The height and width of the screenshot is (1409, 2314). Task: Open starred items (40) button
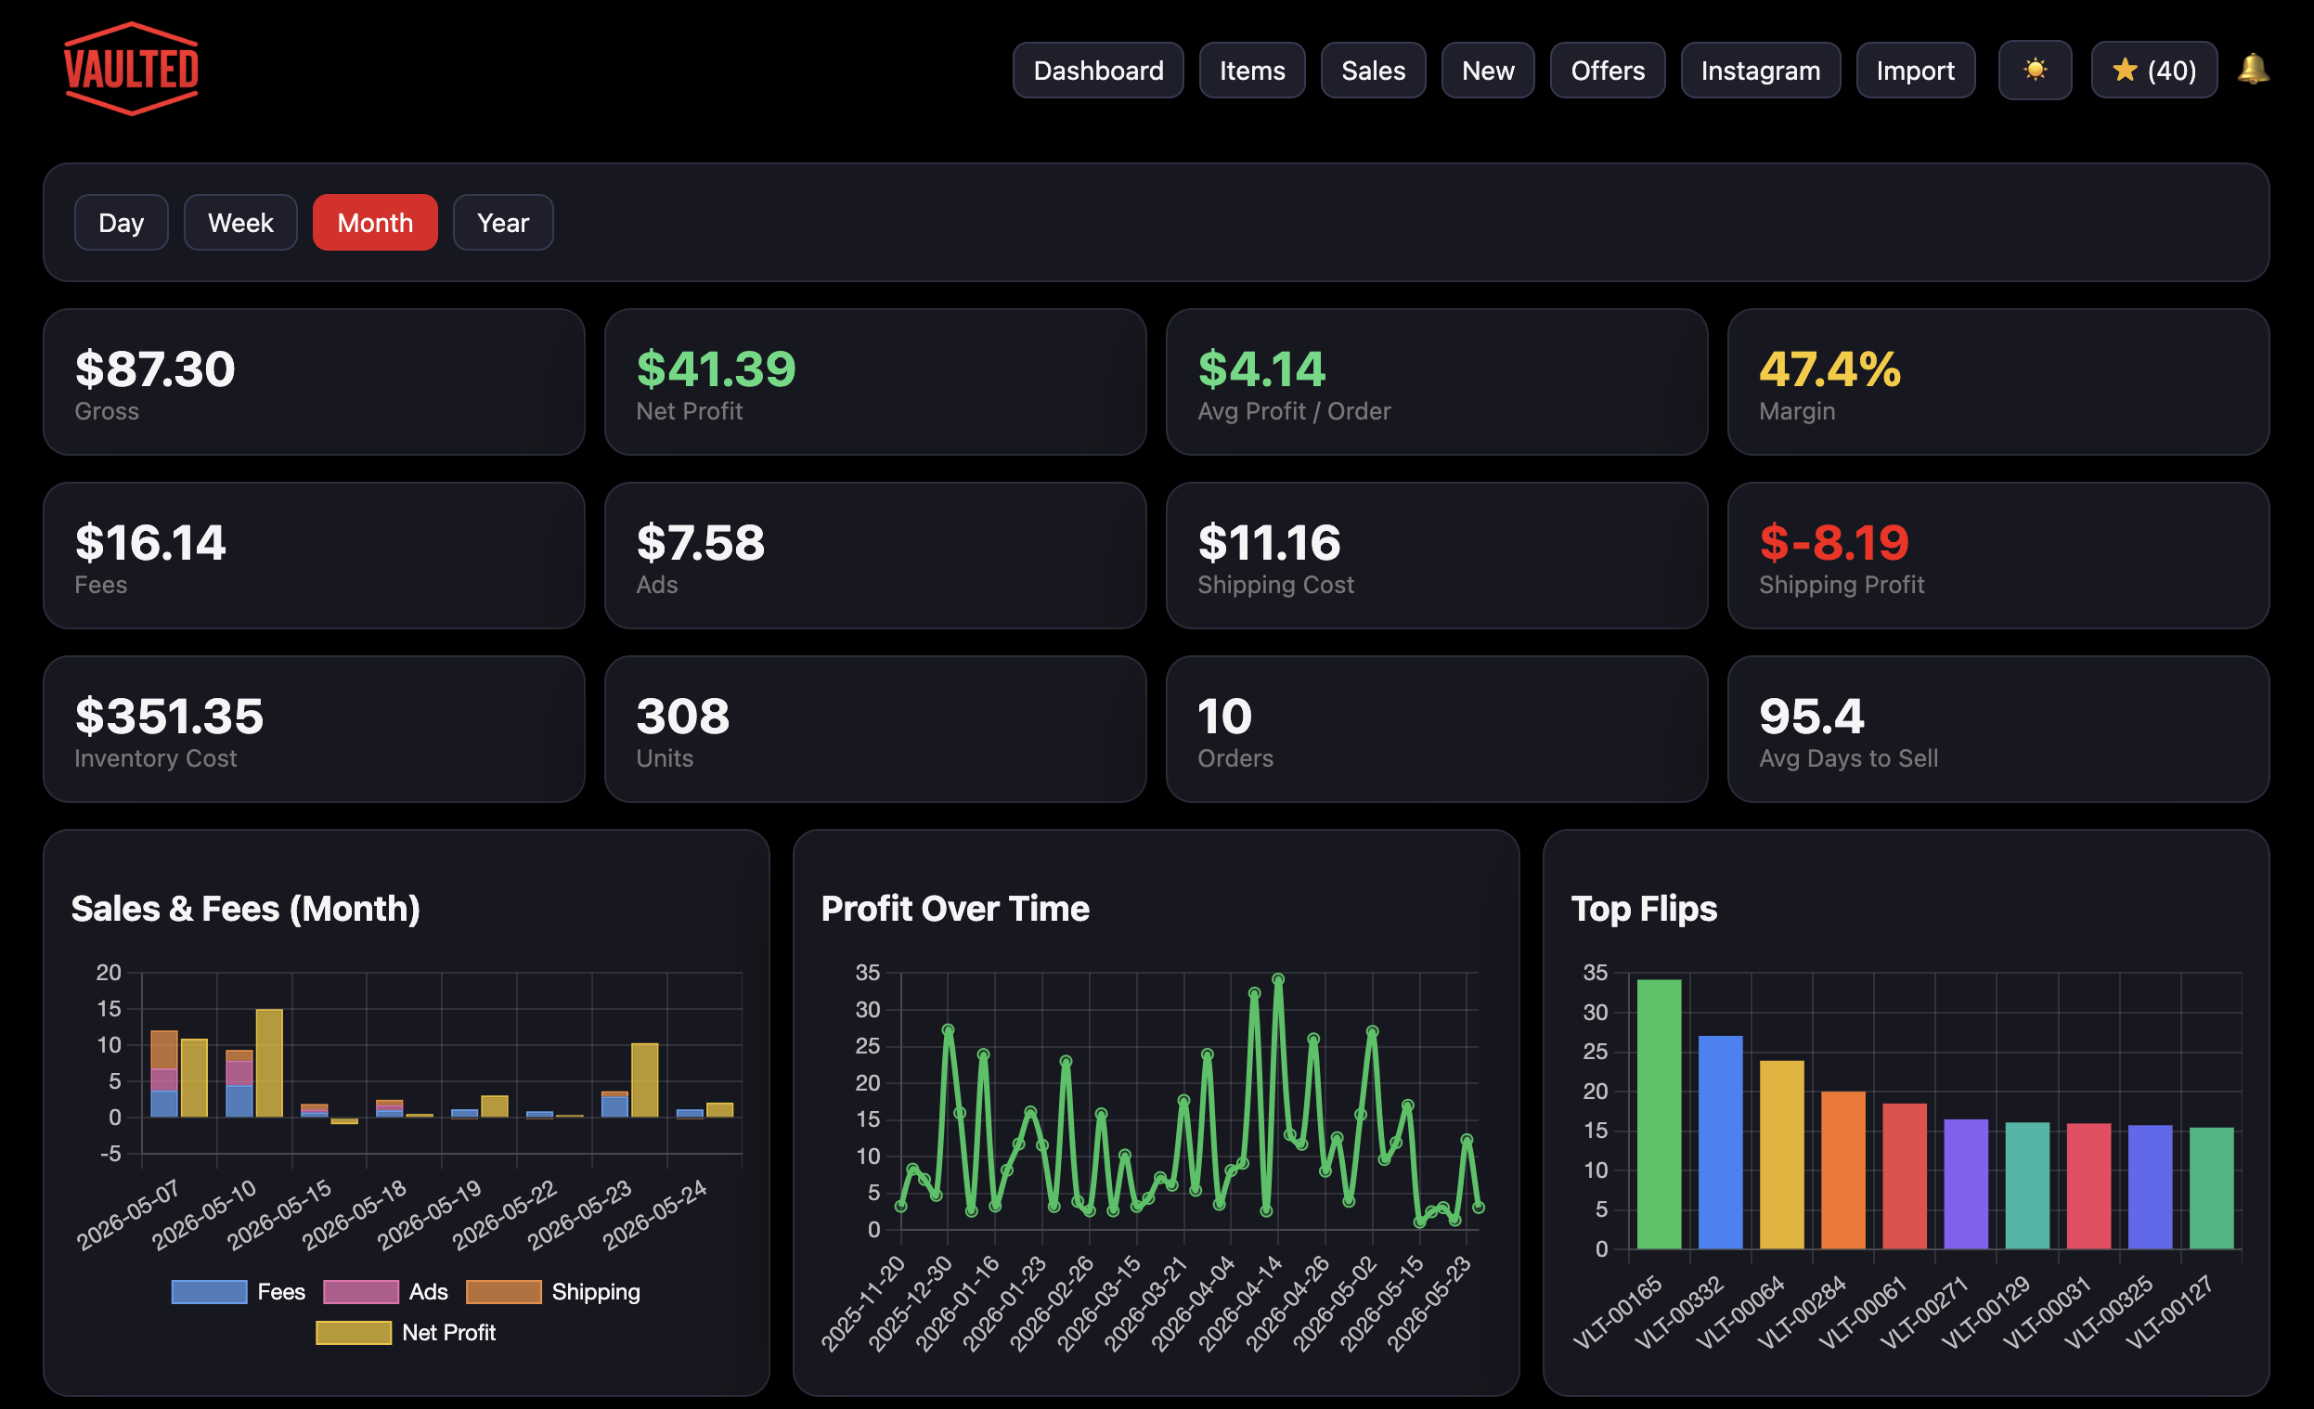point(2153,71)
